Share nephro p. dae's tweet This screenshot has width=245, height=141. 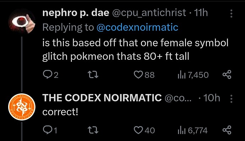point(227,75)
